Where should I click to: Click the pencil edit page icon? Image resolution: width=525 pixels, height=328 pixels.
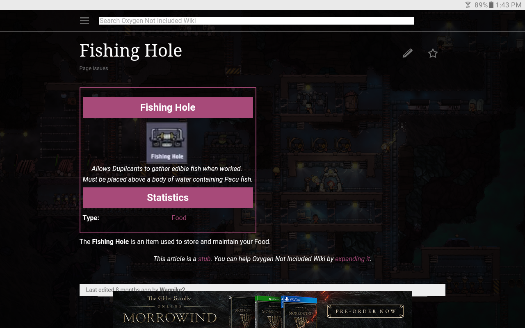[x=407, y=53]
